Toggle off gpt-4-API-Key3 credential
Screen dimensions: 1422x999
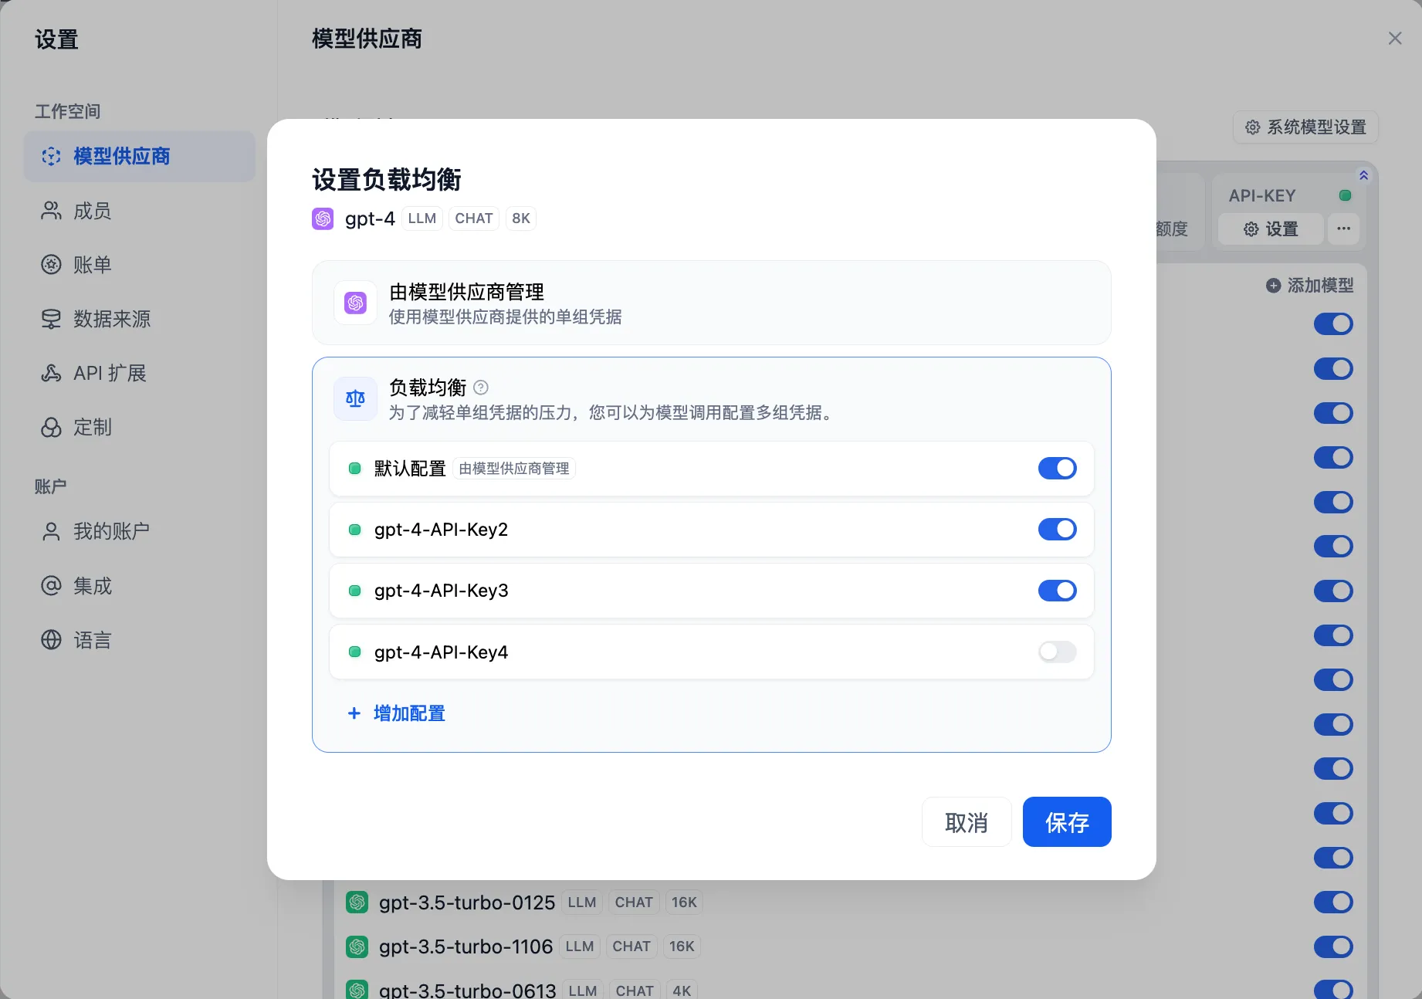(1057, 591)
